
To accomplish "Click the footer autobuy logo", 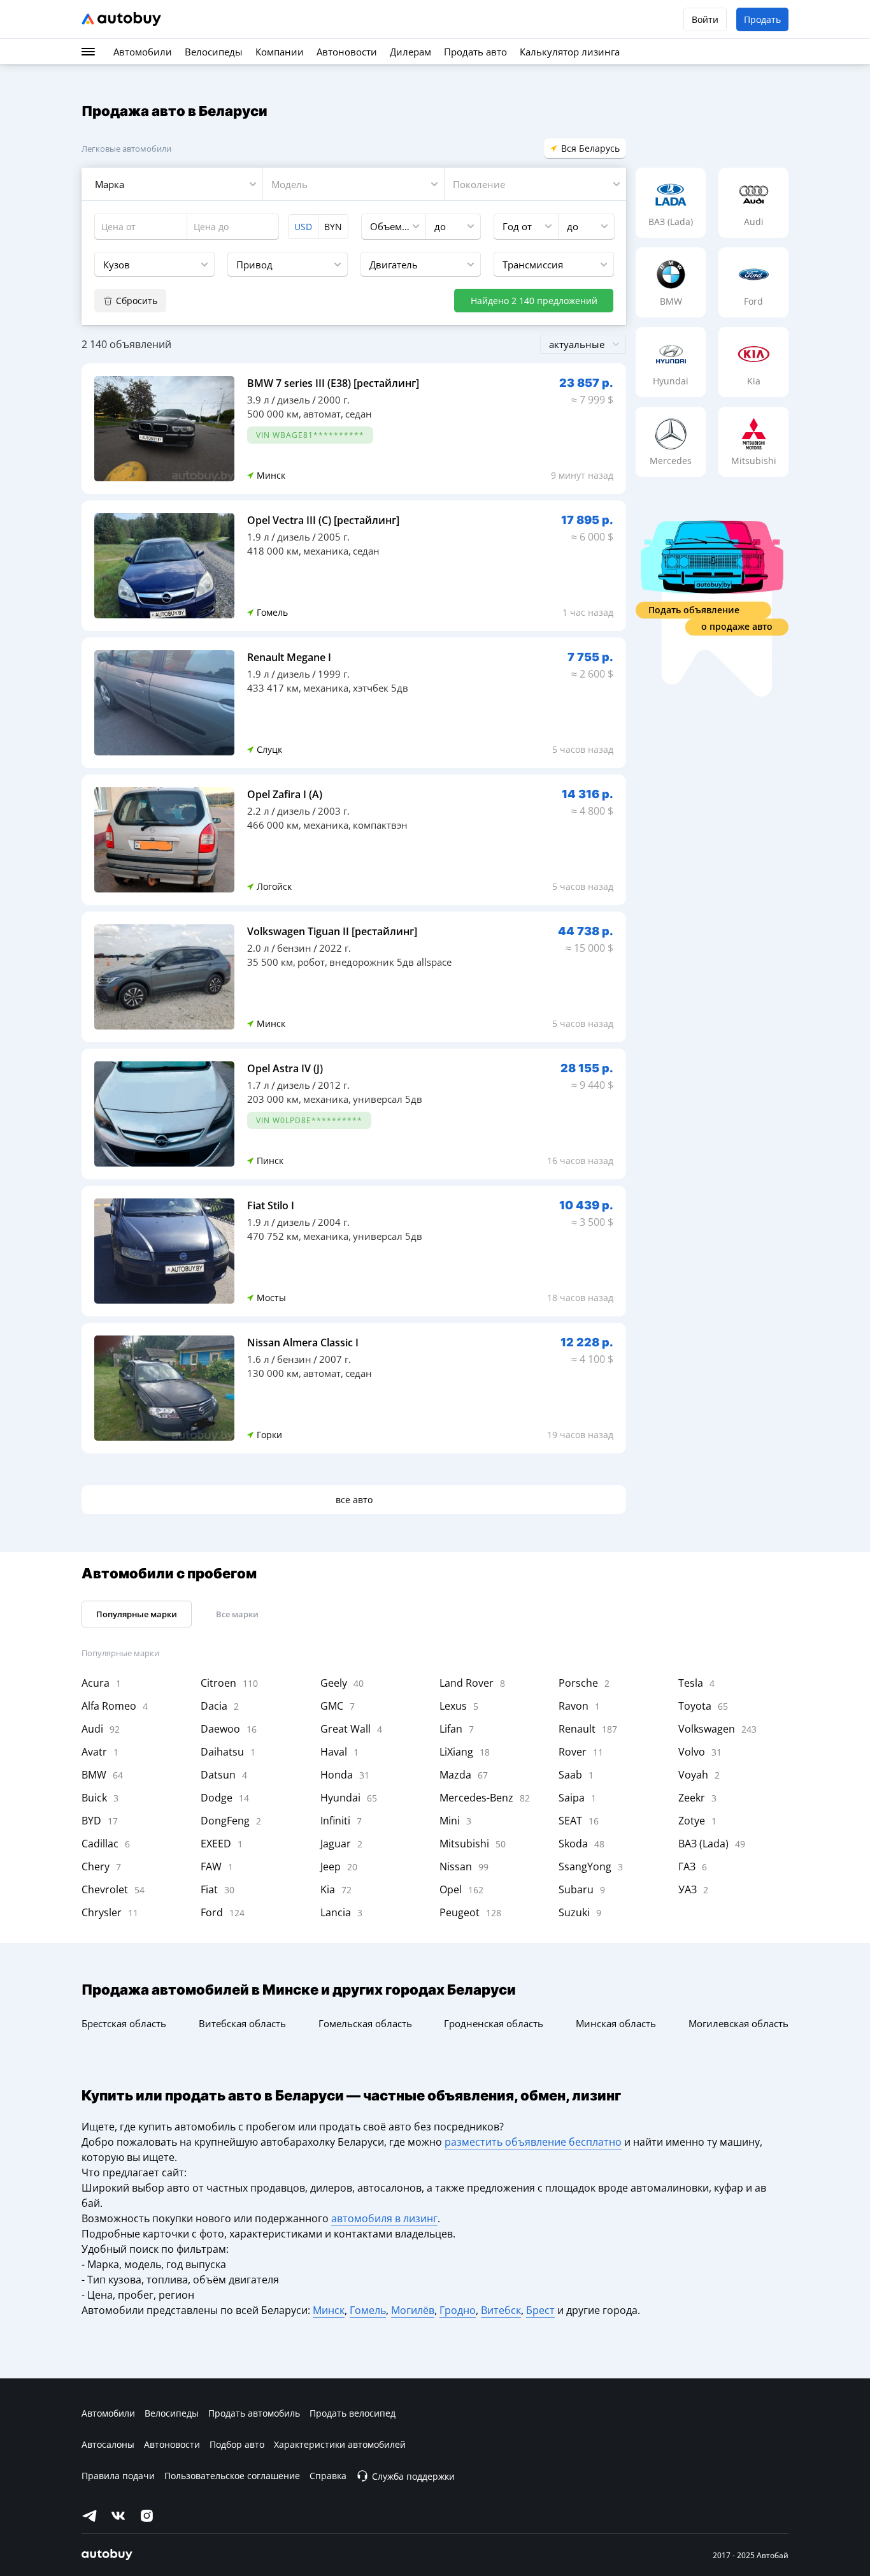I will 107,2553.
